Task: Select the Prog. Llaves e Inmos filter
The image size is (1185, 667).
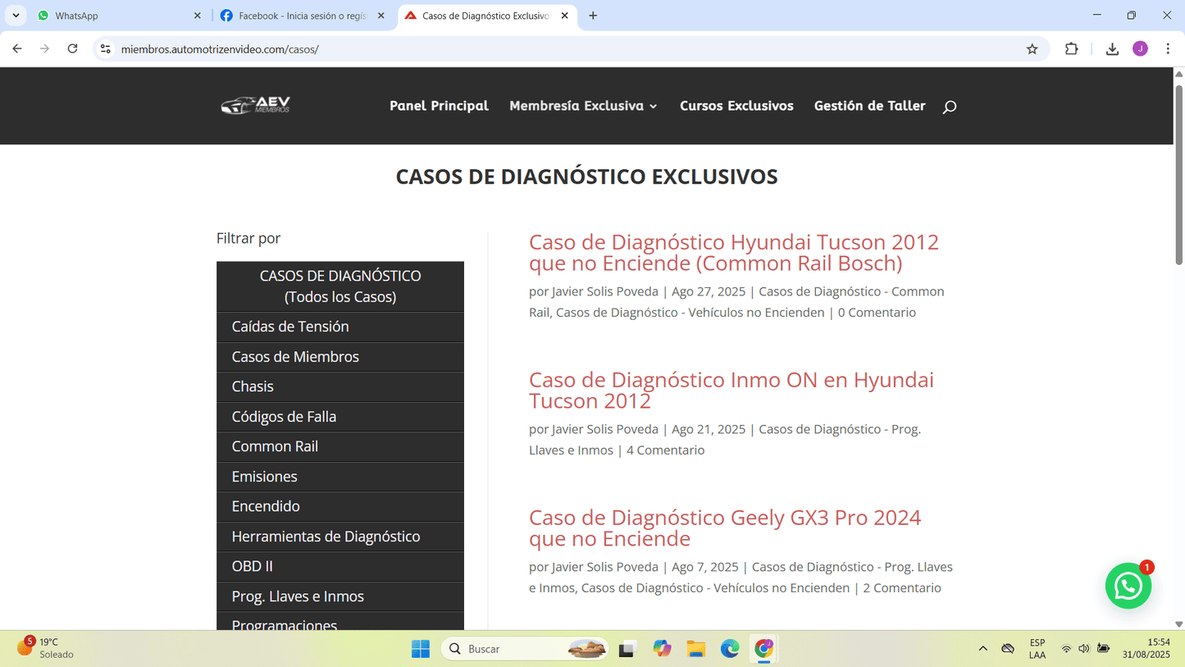Action: [x=298, y=596]
